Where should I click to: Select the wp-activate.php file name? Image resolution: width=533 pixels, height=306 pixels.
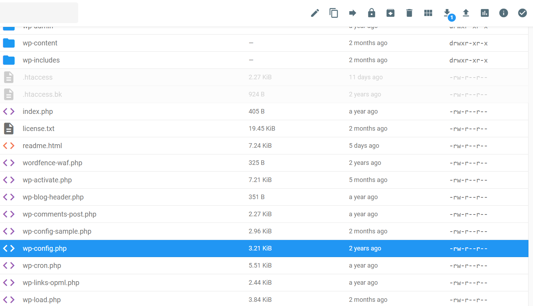(x=47, y=180)
